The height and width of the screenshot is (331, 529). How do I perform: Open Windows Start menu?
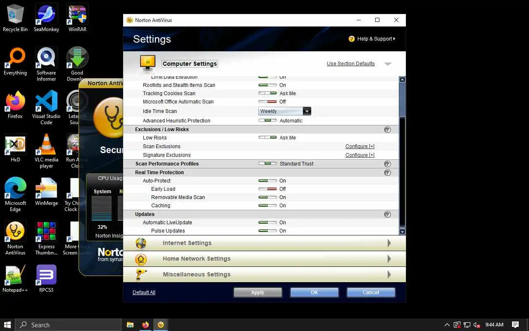coord(7,325)
